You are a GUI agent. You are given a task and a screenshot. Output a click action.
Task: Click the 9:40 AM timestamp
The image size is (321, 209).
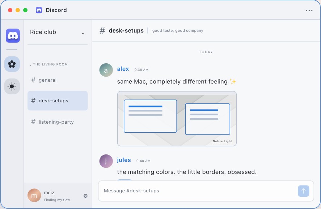[x=144, y=161]
